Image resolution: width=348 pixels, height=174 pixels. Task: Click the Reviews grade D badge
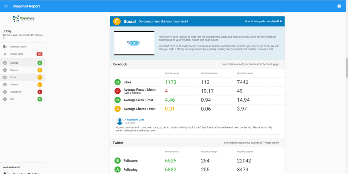(40, 70)
